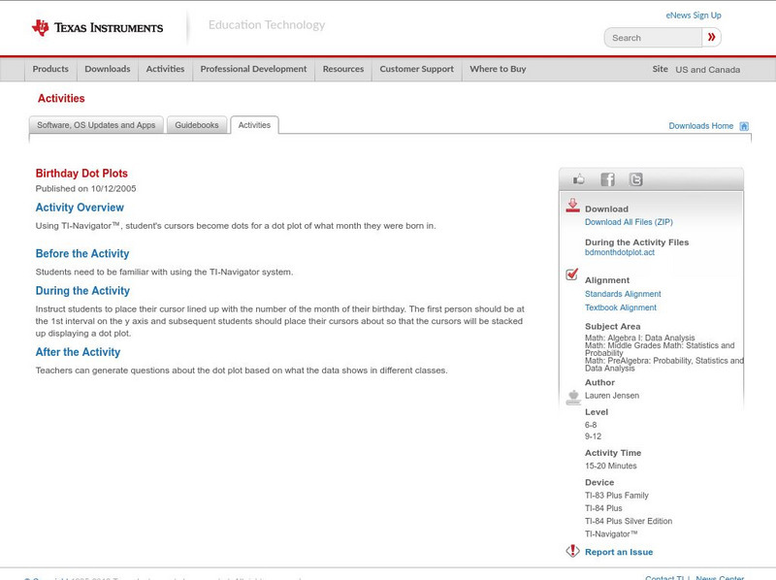Click the Download All Files (ZIP) link
776x580 pixels.
[x=629, y=222]
